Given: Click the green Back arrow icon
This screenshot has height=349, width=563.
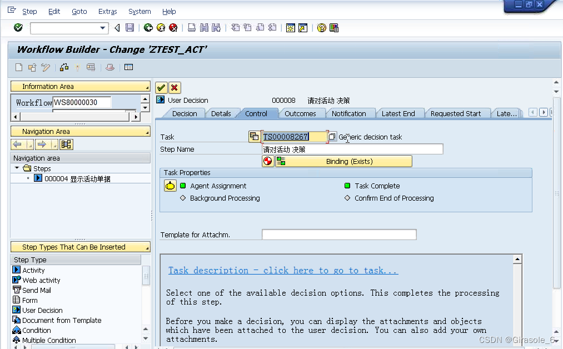Looking at the screenshot, I should 148,28.
